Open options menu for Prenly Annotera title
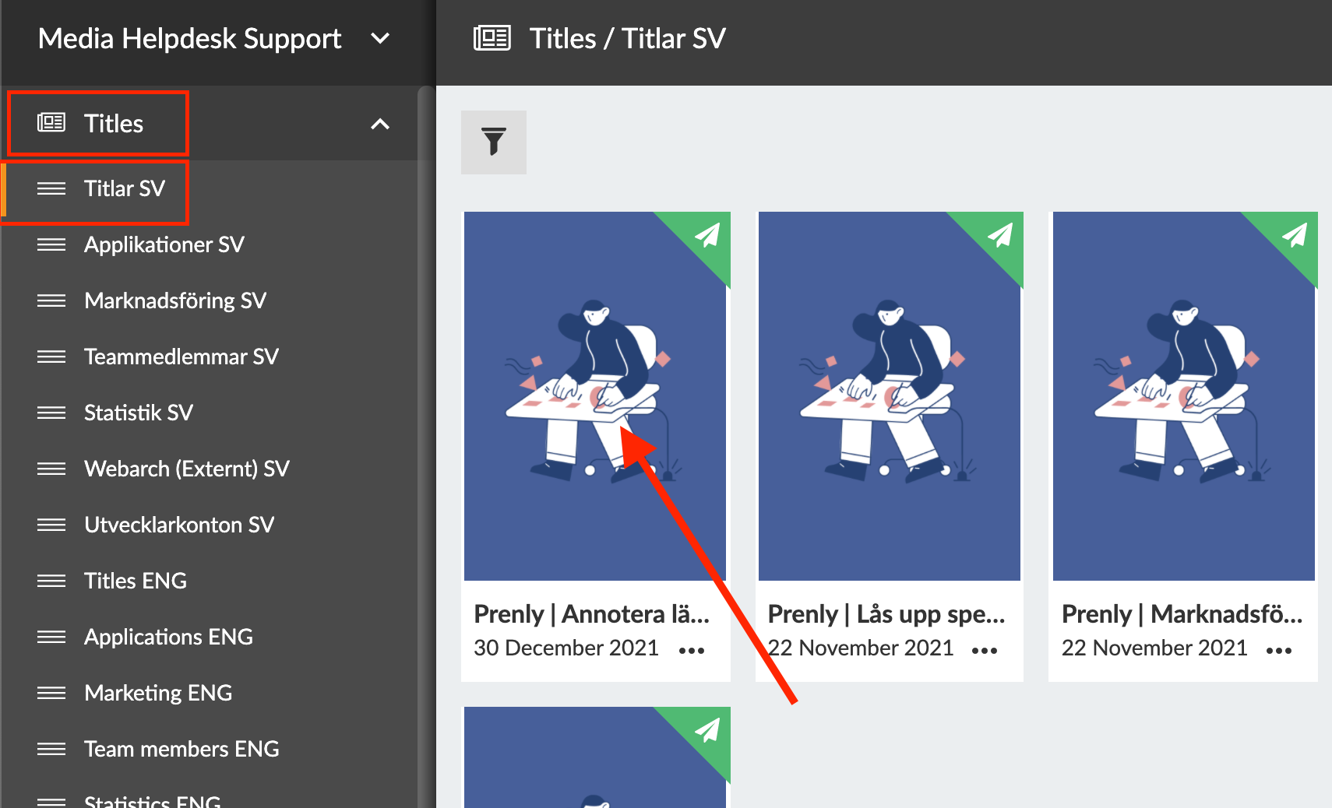The width and height of the screenshot is (1332, 808). click(691, 650)
